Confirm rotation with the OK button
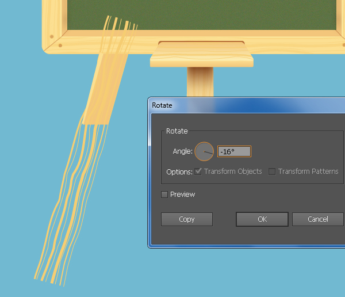345x297 pixels. click(262, 219)
